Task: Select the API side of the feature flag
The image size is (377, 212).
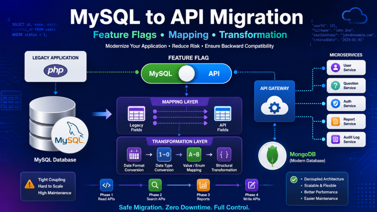Action: point(214,74)
